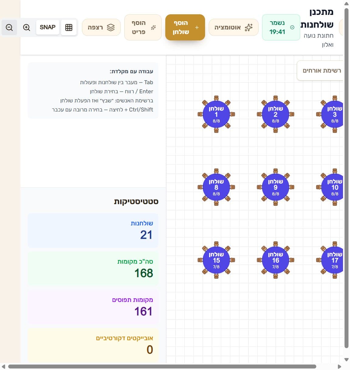This screenshot has height=370, width=350.
Task: Click the scroll left arrow
Action: pyautogui.click(x=4, y=367)
